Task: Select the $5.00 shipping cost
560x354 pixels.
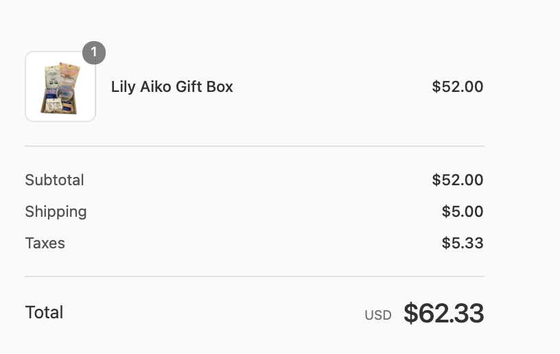Action: pyautogui.click(x=462, y=212)
